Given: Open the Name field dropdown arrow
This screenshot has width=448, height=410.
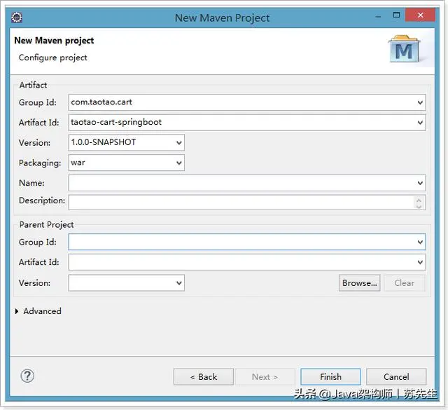Looking at the screenshot, I should [420, 183].
